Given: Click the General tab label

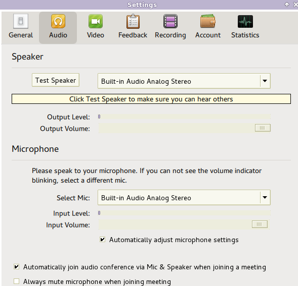Looking at the screenshot, I should (x=21, y=35).
